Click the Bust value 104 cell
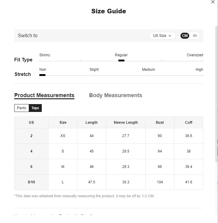Image resolution: width=218 pixels, height=223 pixels. click(160, 182)
